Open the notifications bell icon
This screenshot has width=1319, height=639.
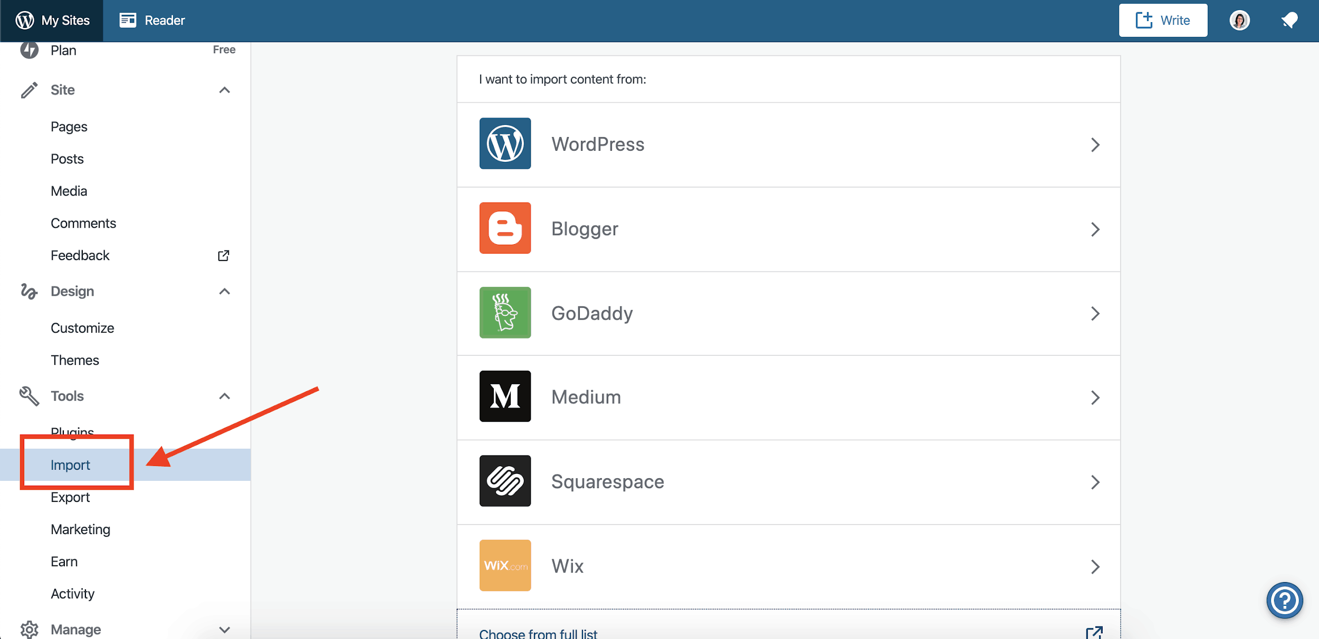[1289, 21]
